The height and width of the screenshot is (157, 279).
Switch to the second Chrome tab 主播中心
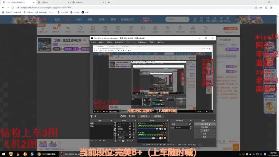point(53,2)
